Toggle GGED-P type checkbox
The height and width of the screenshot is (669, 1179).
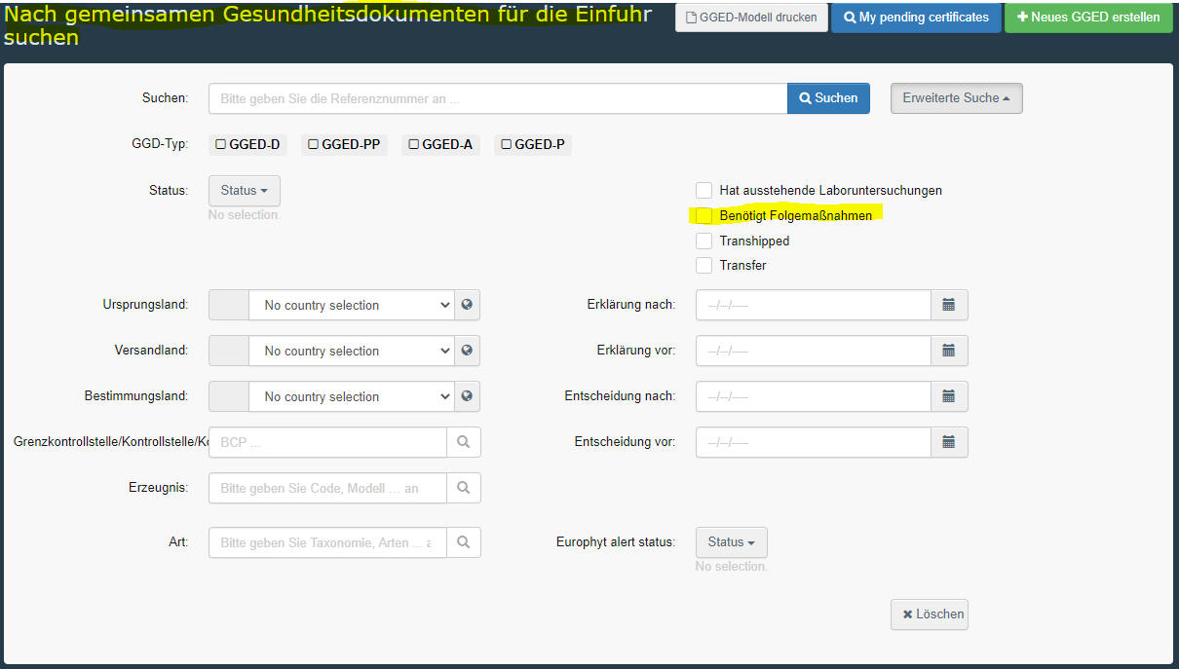(507, 144)
